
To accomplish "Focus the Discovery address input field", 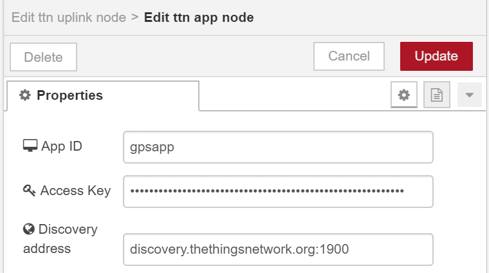I will click(x=278, y=249).
